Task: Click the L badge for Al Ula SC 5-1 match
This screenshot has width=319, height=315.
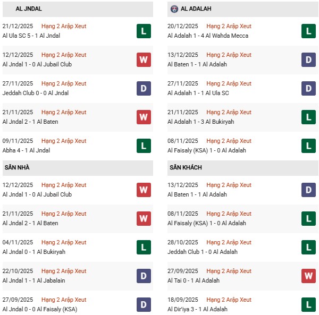Action: pos(144,31)
